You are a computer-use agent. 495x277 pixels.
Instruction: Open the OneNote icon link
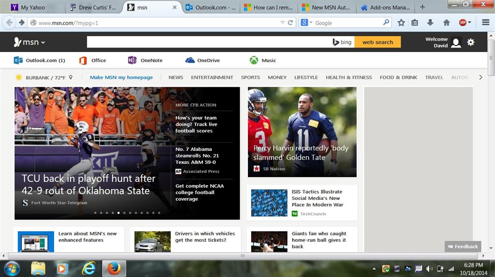point(145,60)
